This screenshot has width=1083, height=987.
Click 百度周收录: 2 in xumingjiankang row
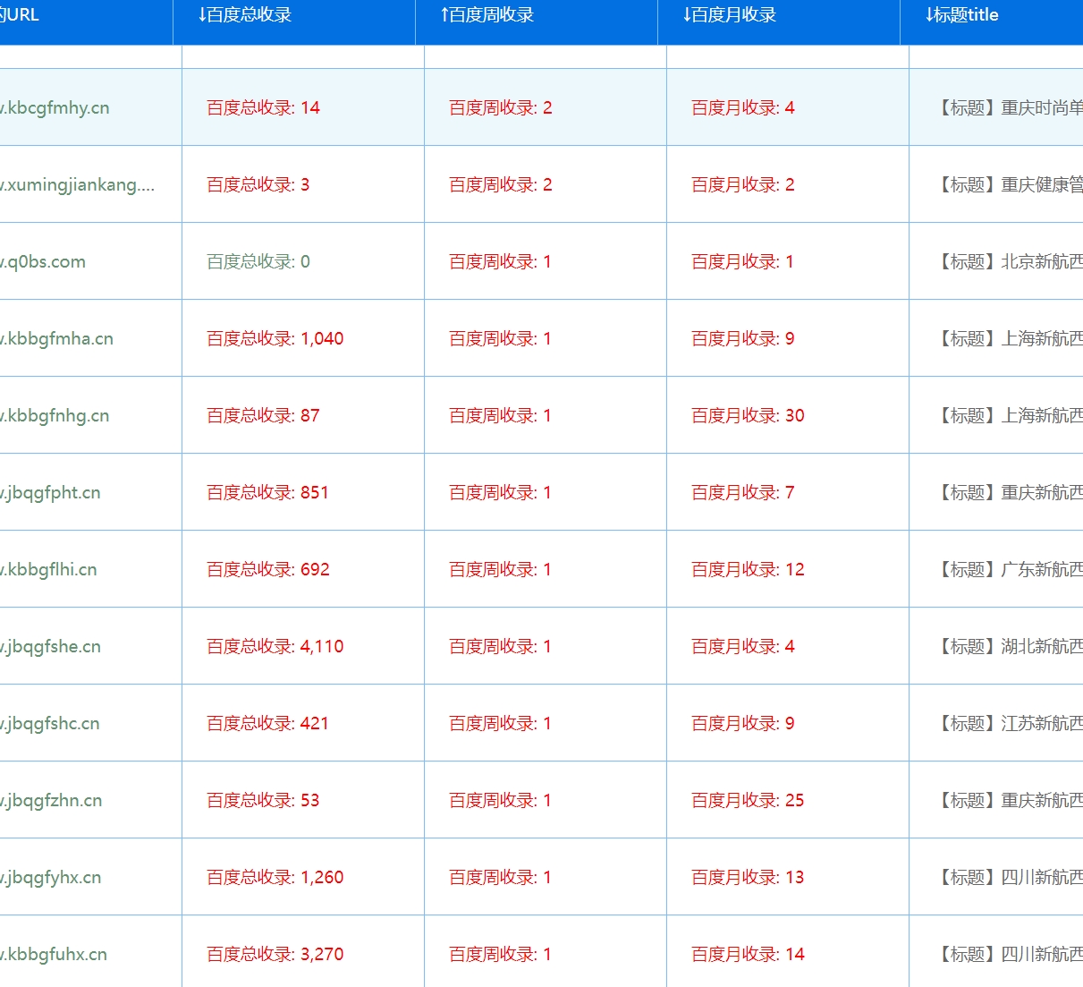501,184
